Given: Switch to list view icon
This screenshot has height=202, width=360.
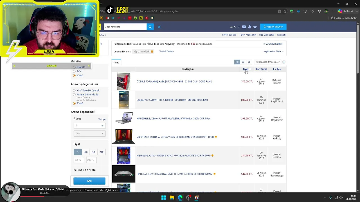Looking at the screenshot, I should click(x=243, y=62).
